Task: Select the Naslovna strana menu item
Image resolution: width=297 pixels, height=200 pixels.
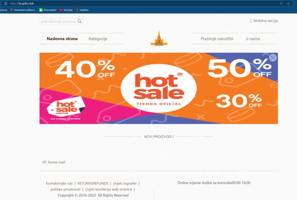Action: click(x=62, y=39)
